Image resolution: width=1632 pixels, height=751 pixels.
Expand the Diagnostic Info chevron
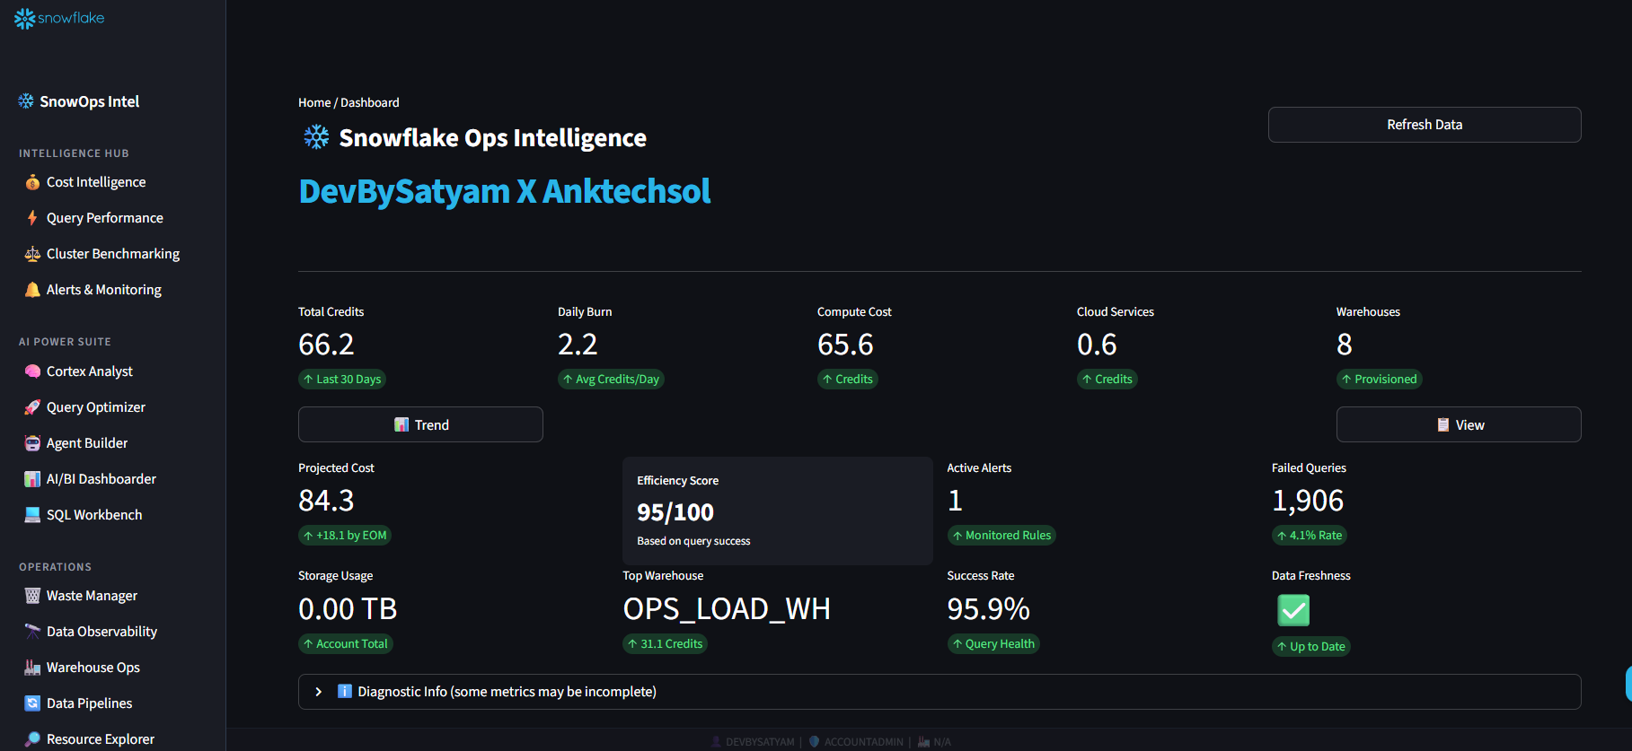pos(318,692)
